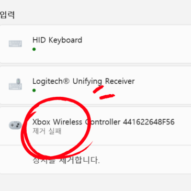Click the Xbox controller serial 441622648F56
The width and height of the screenshot is (191, 191).
(149, 122)
